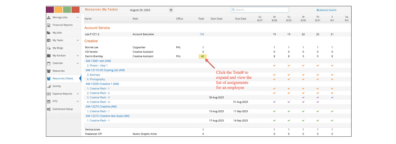The image size is (396, 144).
Task: Click Tuesday checkmark for 3. Estimate
Action: (289, 75)
